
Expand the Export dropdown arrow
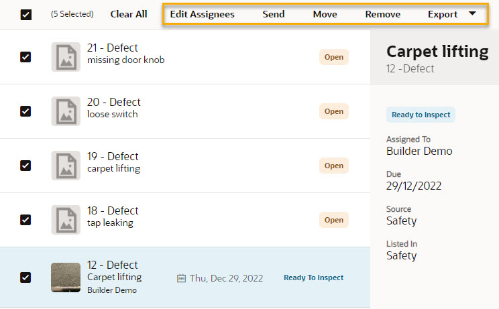(x=473, y=13)
